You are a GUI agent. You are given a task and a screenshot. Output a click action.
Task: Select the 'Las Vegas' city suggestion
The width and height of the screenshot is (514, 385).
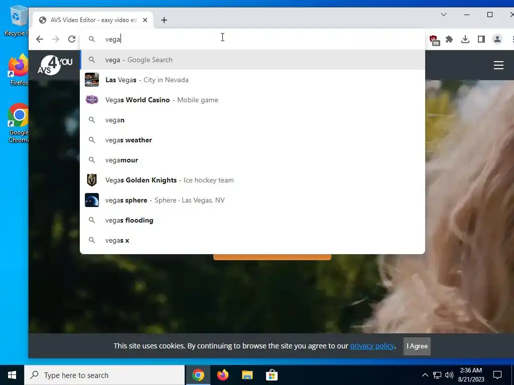tap(252, 80)
